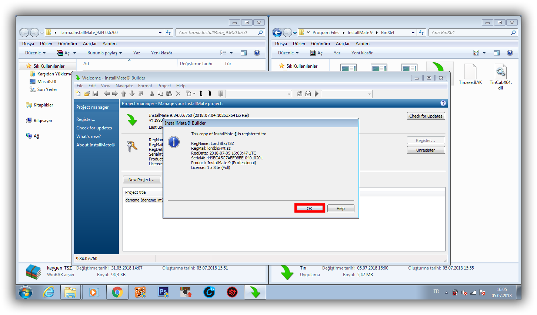Screen dimensions: 537x315
Task: Open the Navigate menu
Action: point(124,86)
